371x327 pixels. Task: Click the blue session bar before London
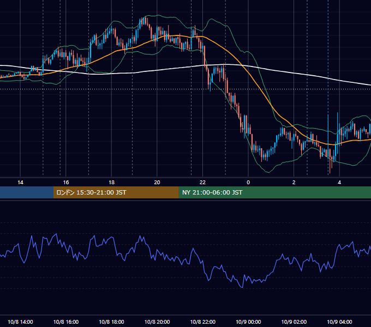click(27, 192)
